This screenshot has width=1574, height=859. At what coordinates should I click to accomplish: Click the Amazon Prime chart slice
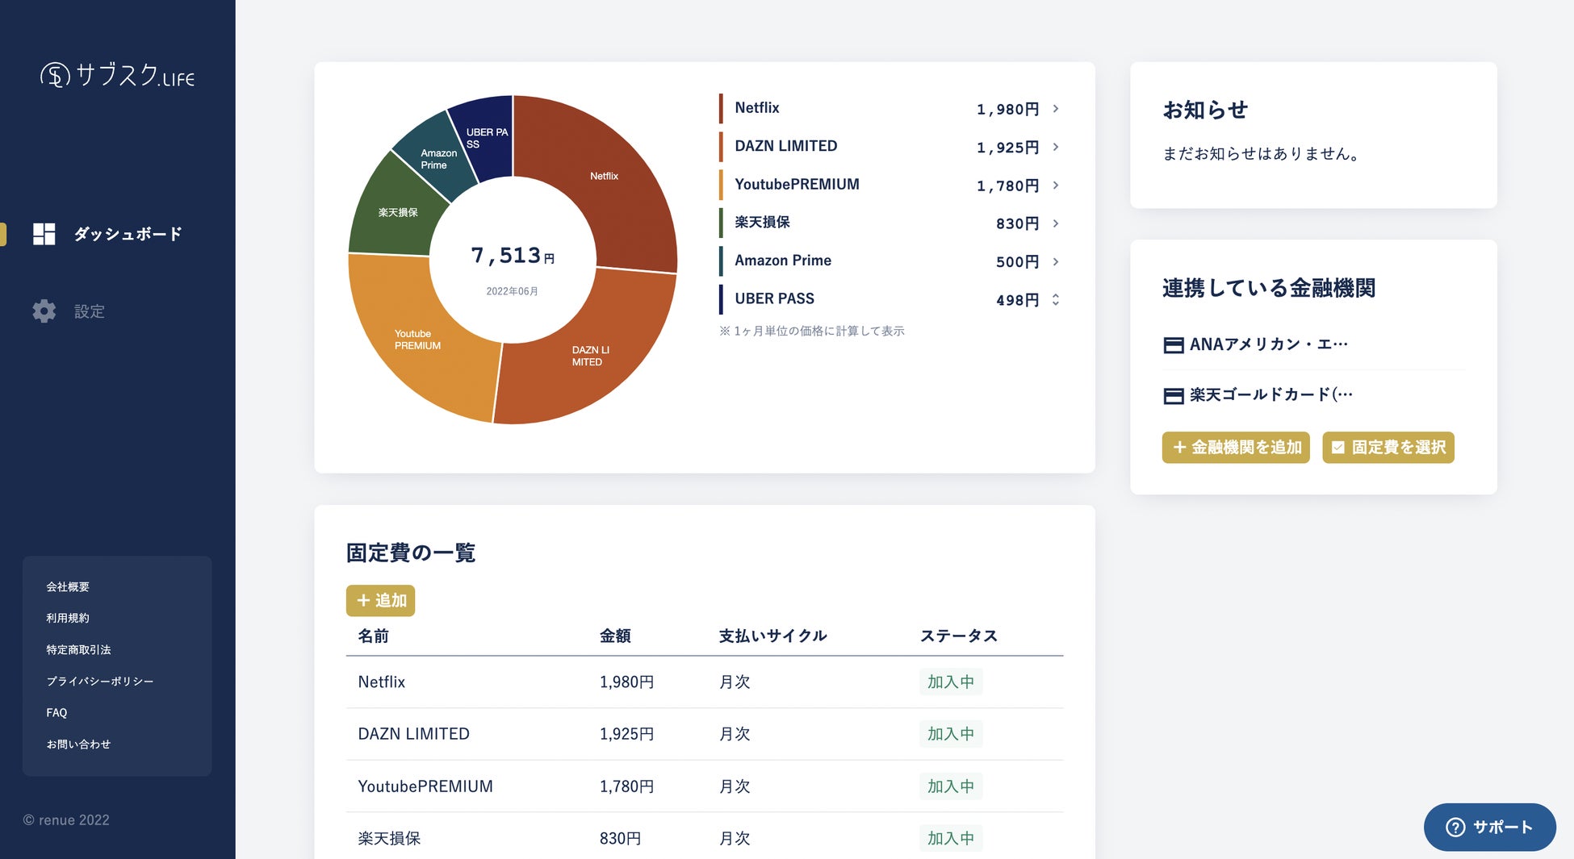click(437, 158)
